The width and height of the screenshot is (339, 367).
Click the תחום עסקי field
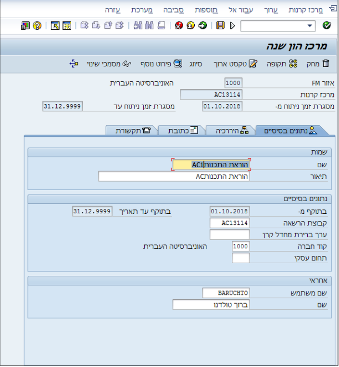click(240, 258)
